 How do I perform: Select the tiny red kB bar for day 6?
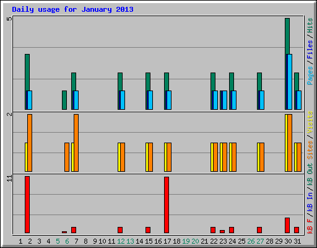pos(64,232)
